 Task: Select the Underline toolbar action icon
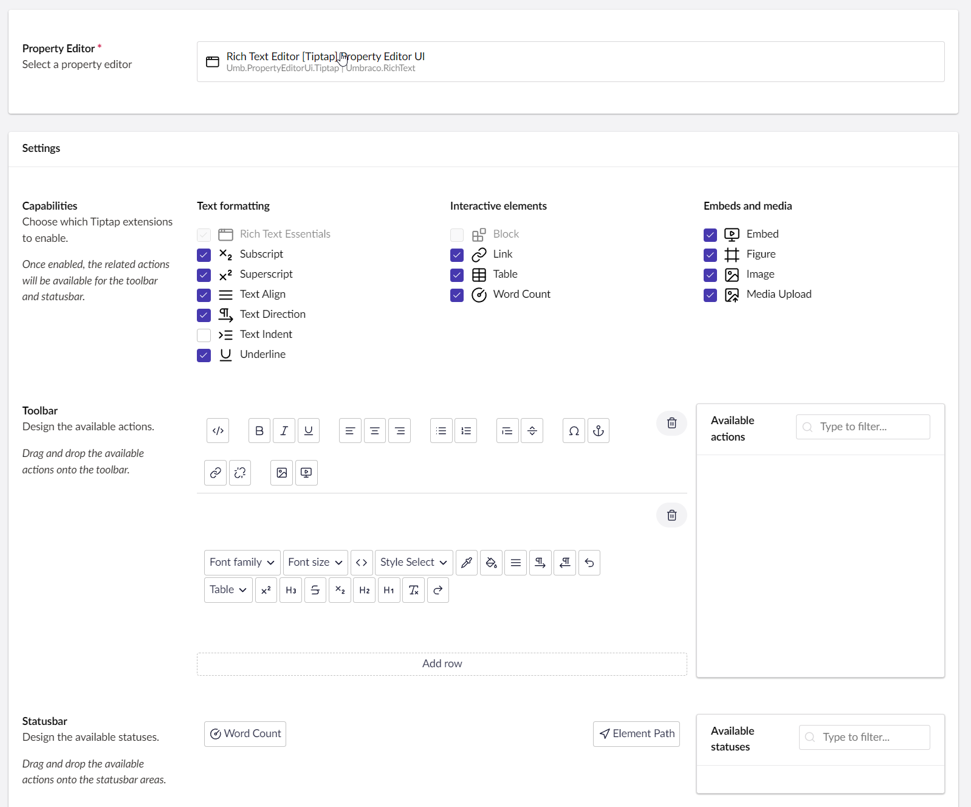(309, 431)
